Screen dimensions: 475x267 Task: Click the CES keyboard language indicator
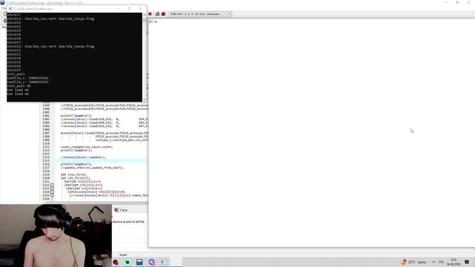pos(441,262)
